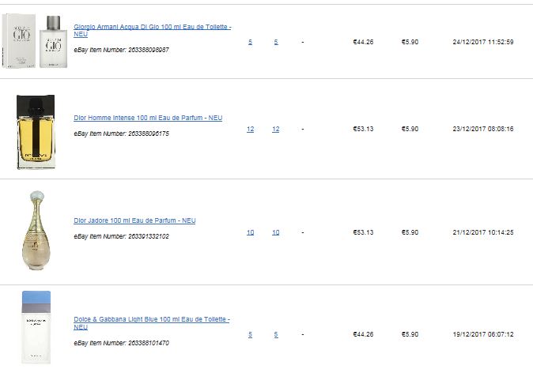Click the €44.26 price in Acqua Di Gio row
533x369 pixels.
tap(363, 42)
